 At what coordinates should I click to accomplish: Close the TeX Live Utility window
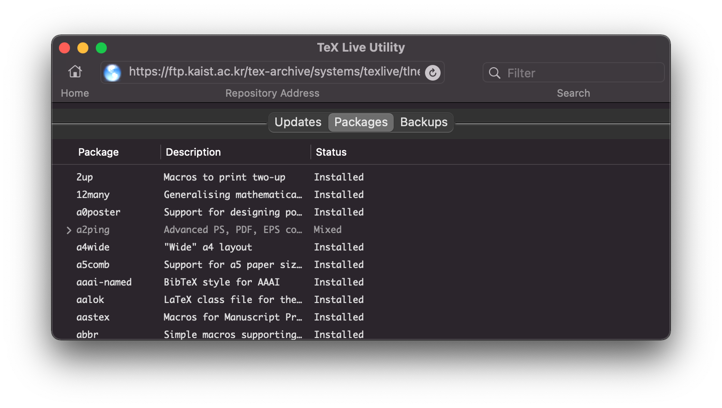point(64,48)
